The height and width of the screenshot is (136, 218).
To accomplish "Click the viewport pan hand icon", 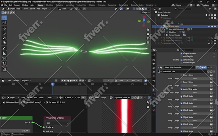I will tap(148, 34).
